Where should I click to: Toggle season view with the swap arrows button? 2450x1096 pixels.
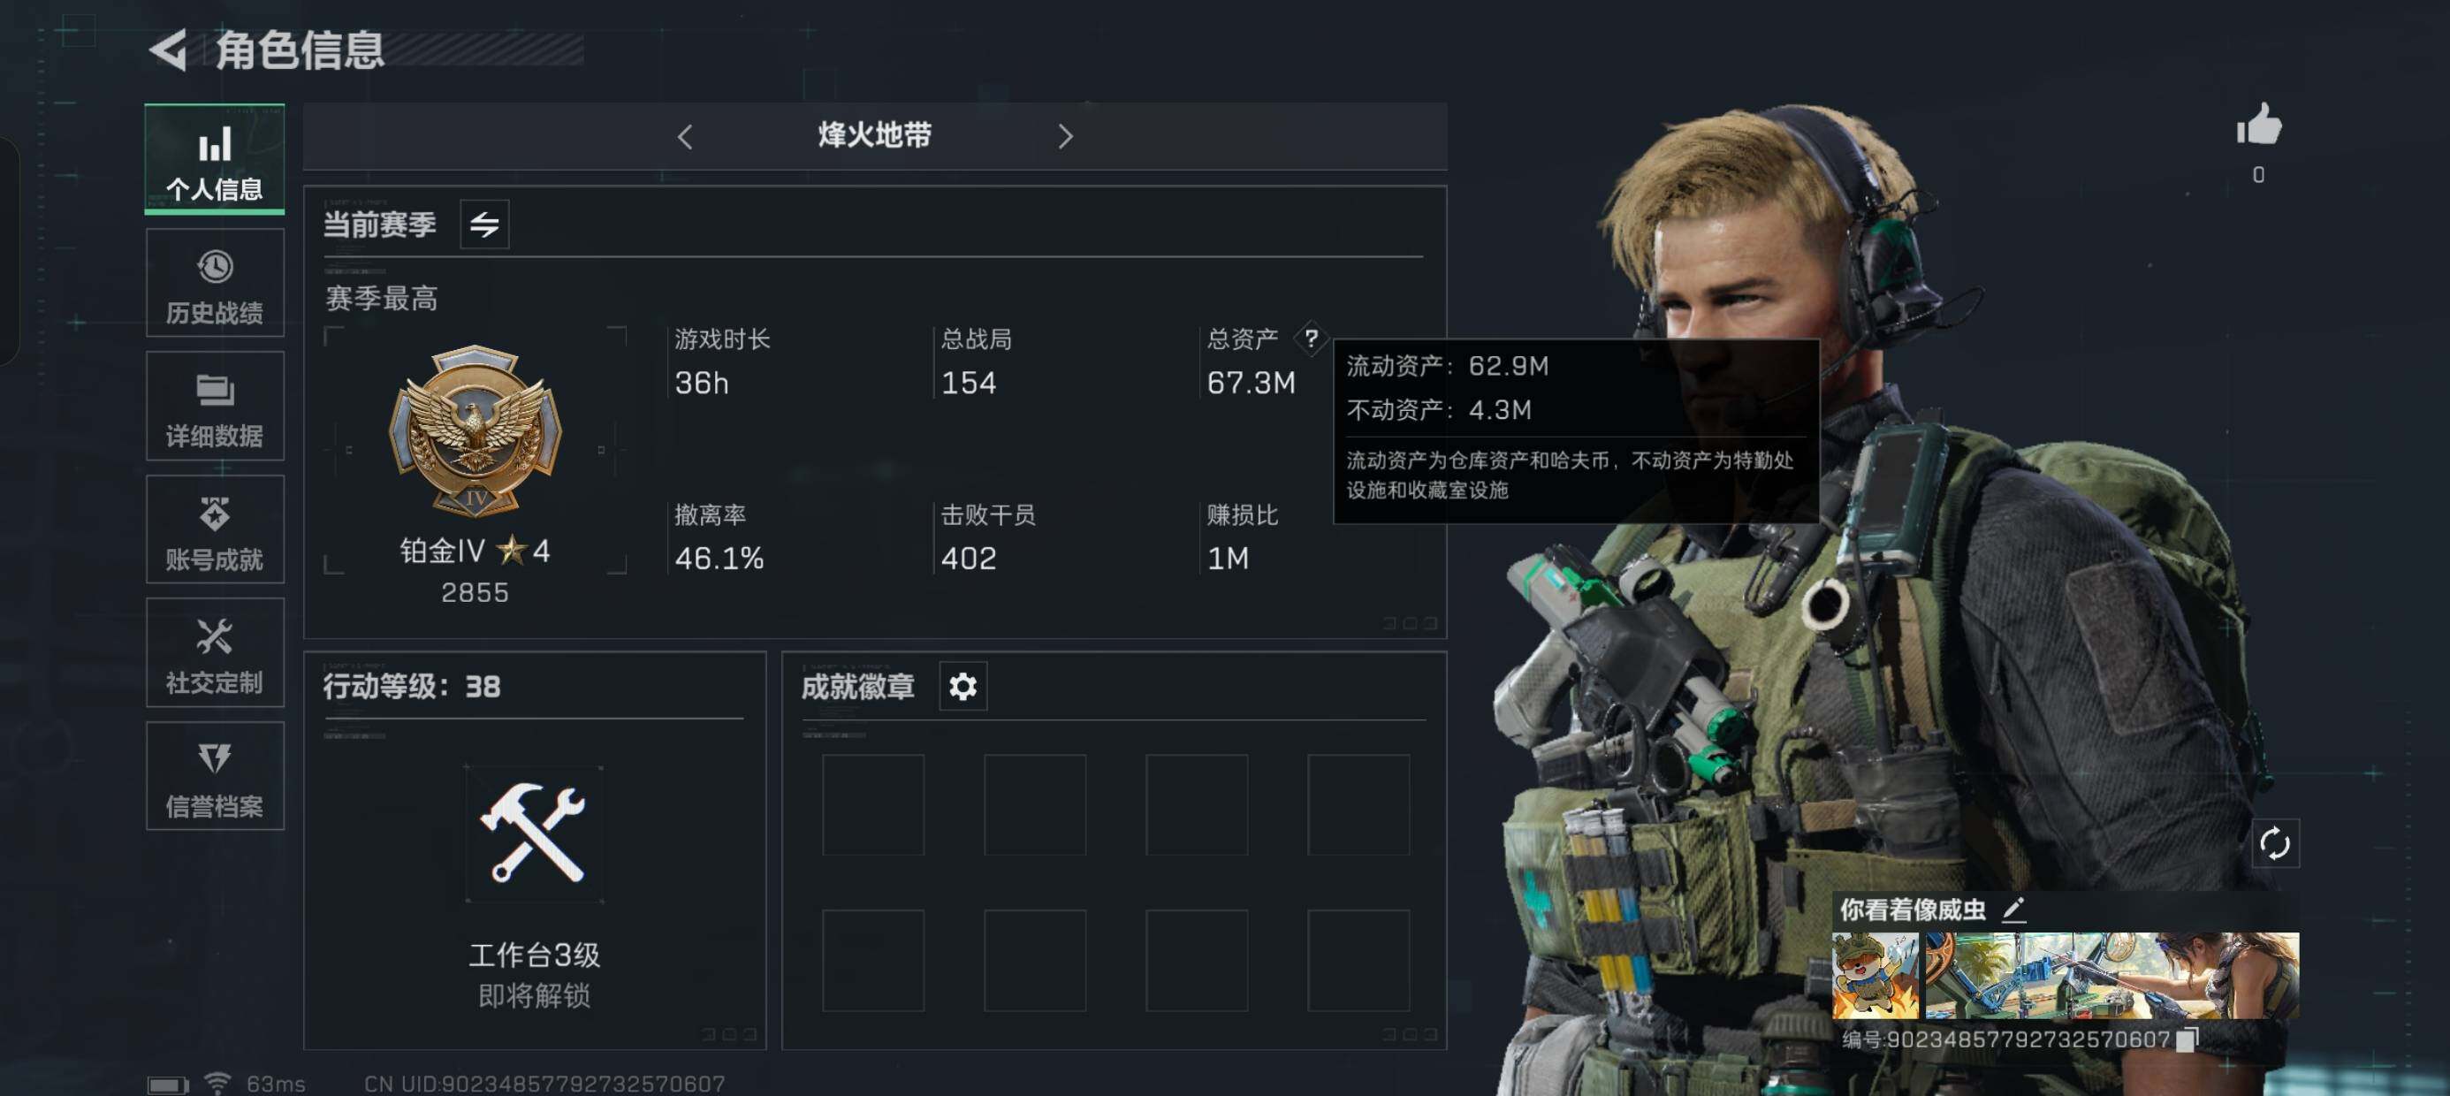click(x=484, y=225)
